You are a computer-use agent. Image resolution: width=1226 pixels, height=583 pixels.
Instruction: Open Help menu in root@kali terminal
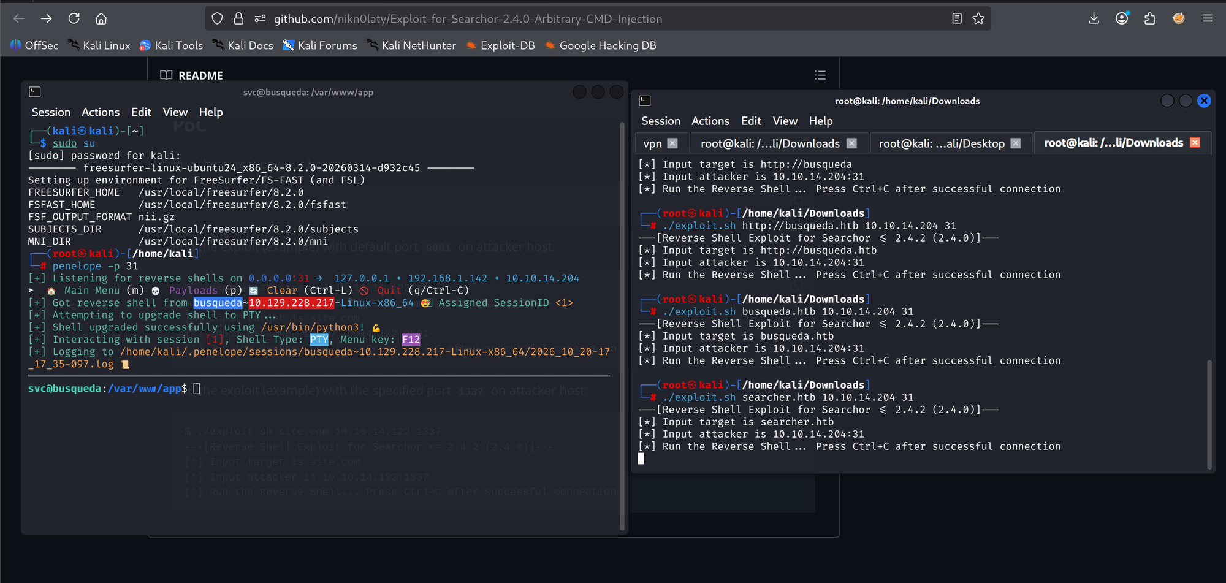[821, 121]
